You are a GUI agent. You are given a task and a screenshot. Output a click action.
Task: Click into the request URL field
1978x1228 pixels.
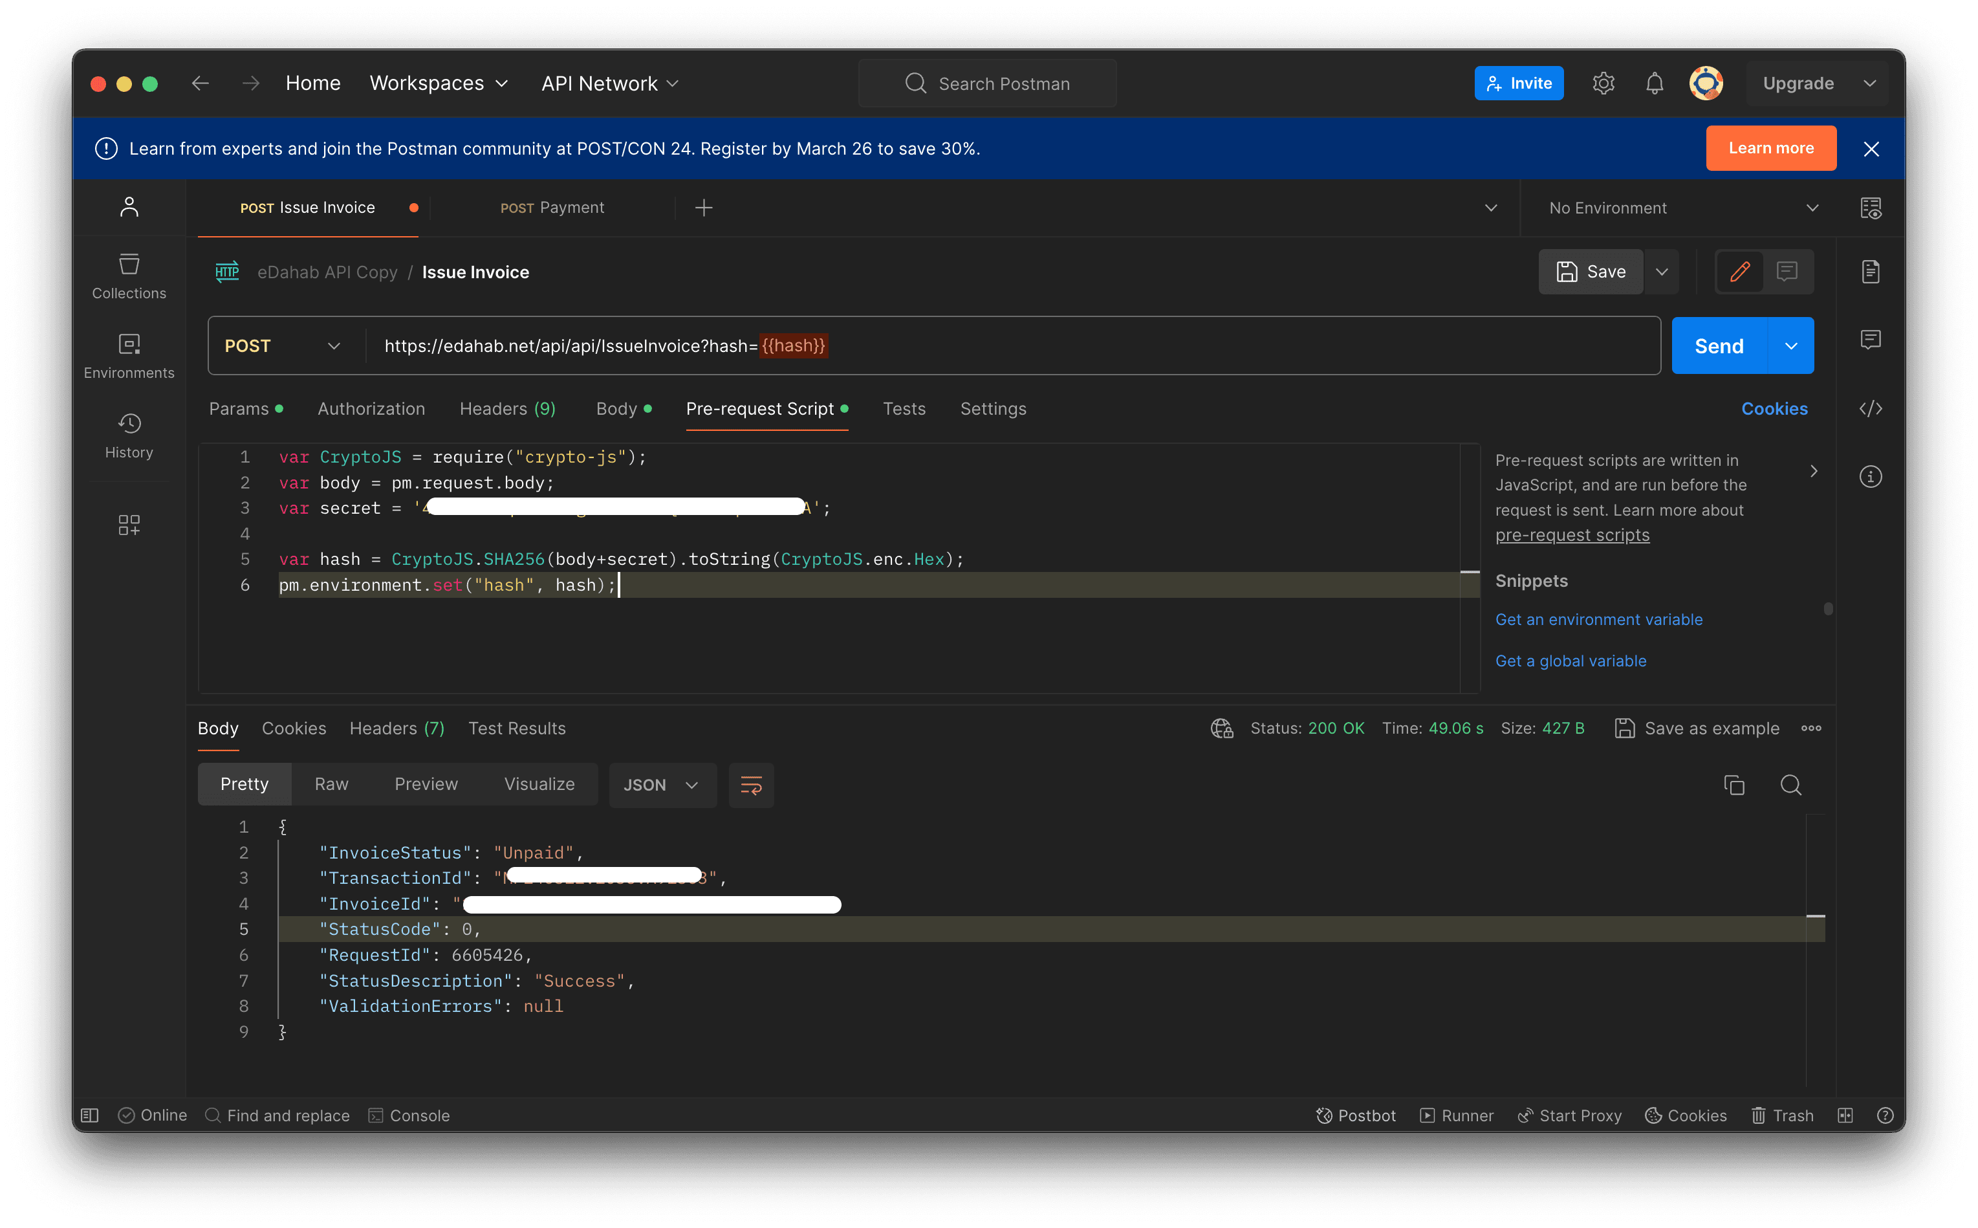pyautogui.click(x=1012, y=346)
